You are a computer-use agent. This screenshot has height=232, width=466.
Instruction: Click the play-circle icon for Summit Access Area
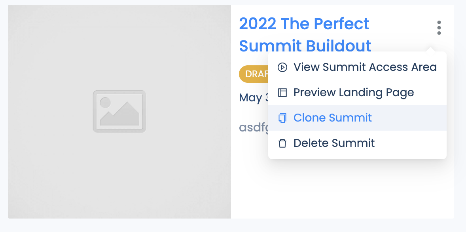[282, 67]
